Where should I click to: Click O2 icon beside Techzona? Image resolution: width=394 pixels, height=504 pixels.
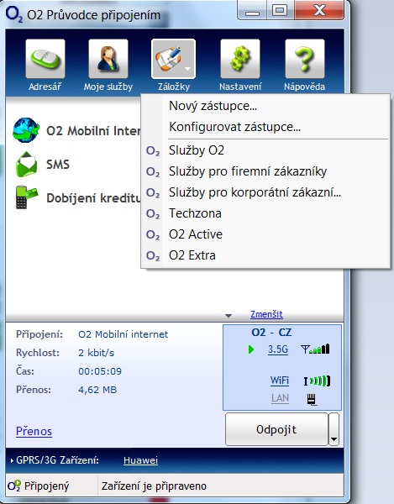(x=153, y=213)
